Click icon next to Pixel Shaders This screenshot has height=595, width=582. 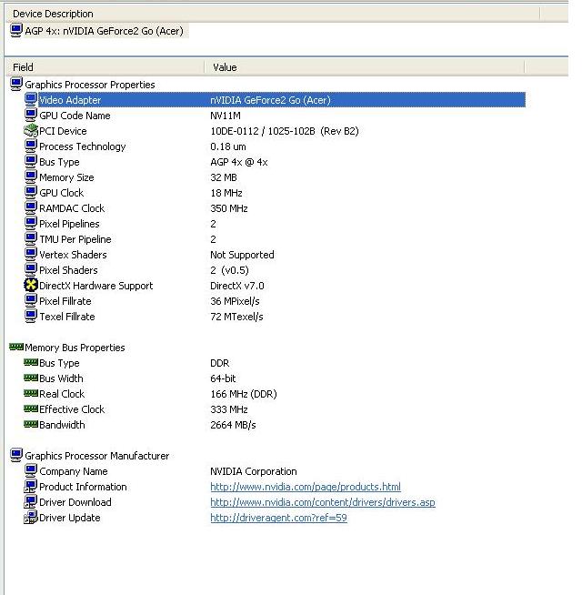point(31,270)
